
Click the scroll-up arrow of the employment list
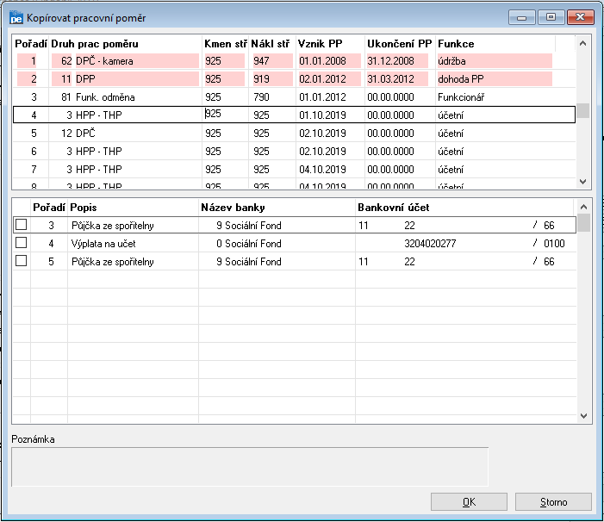tap(582, 43)
